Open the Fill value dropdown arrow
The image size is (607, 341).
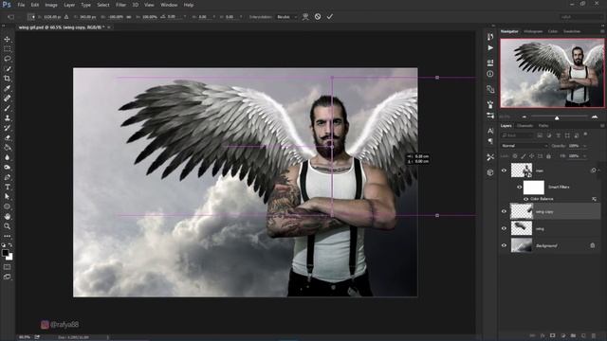tap(585, 156)
